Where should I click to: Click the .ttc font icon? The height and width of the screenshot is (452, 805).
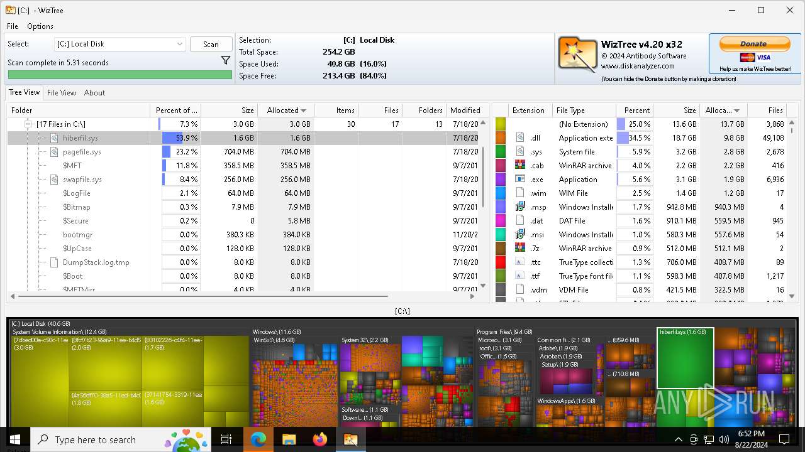coord(520,262)
